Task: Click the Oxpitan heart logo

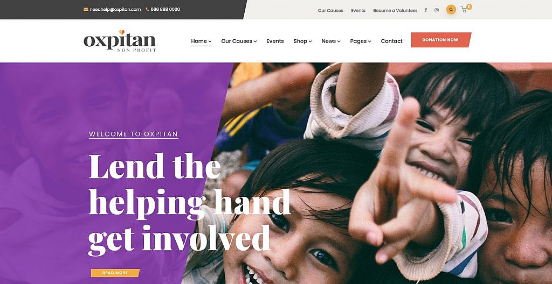Action: click(120, 41)
